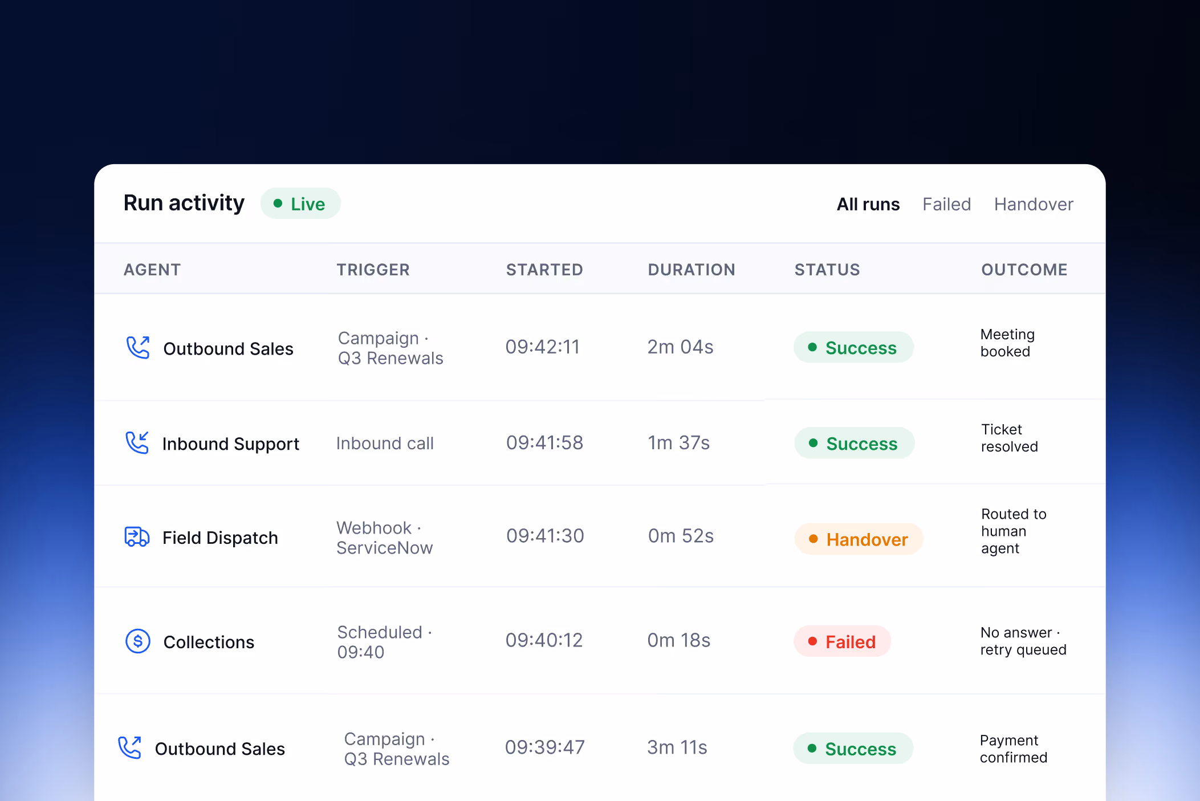Click the 09:40:12 start time
The image size is (1200, 801).
[544, 640]
